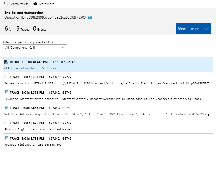Click the Learn more cloud icon

tap(35, 4)
